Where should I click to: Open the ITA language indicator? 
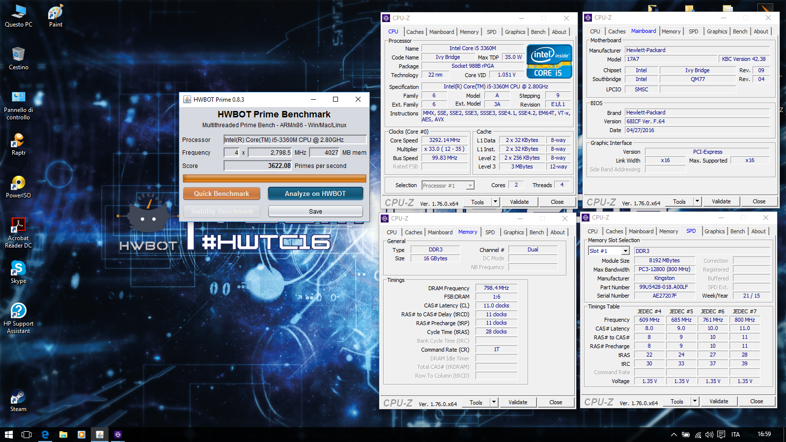click(x=735, y=435)
